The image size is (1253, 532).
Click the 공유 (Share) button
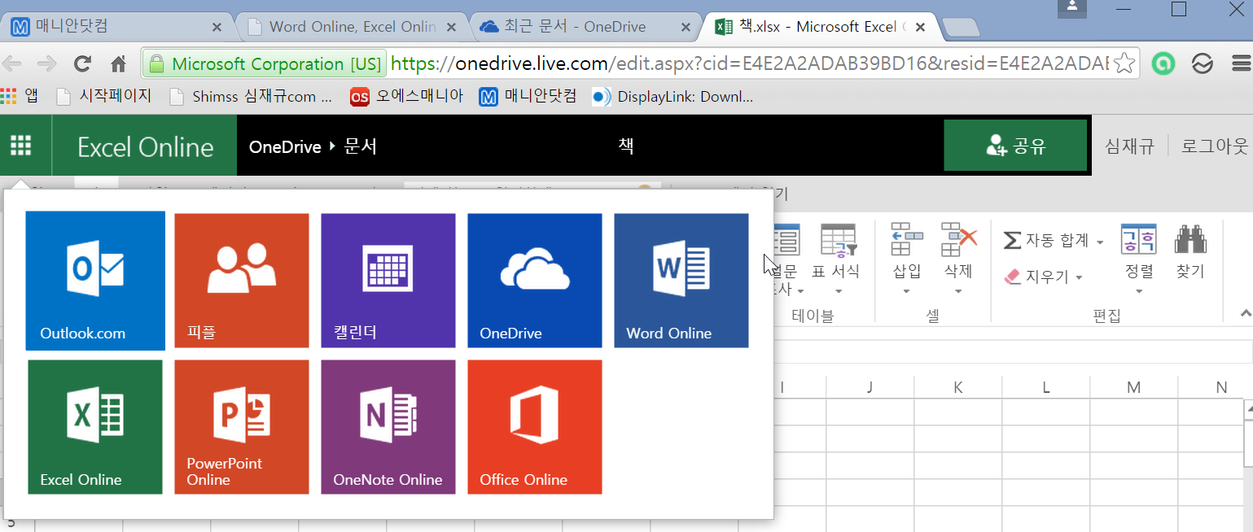[x=1015, y=146]
